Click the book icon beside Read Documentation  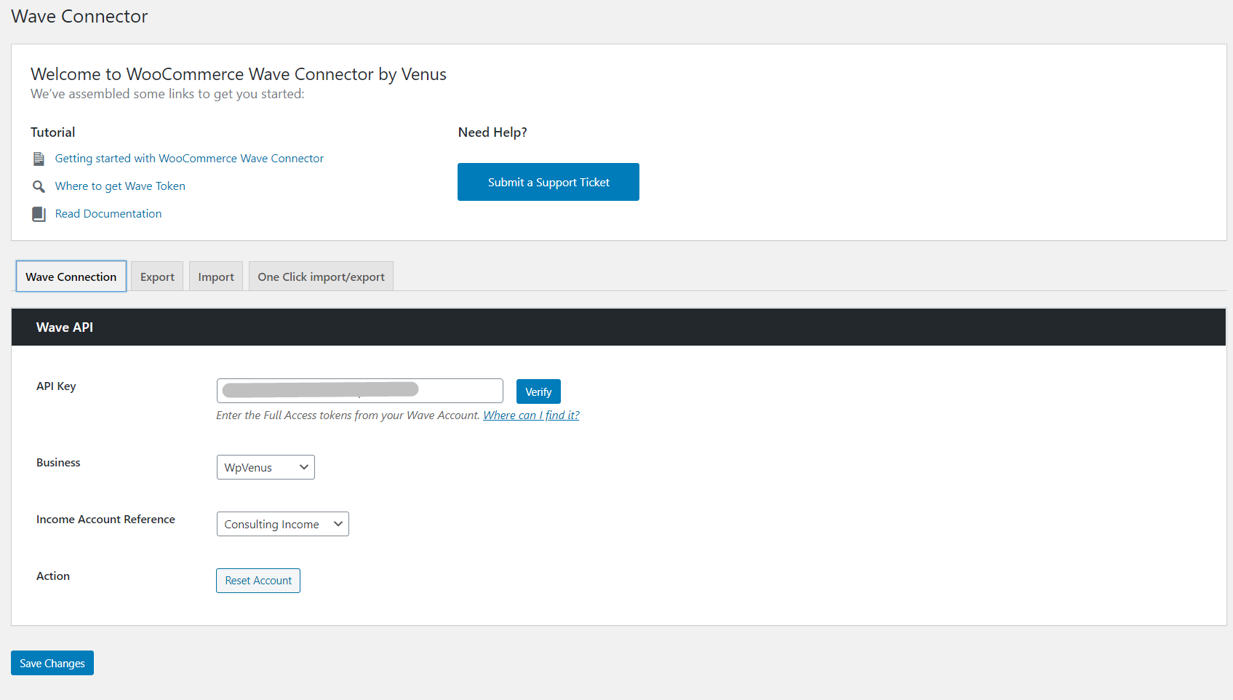(39, 213)
